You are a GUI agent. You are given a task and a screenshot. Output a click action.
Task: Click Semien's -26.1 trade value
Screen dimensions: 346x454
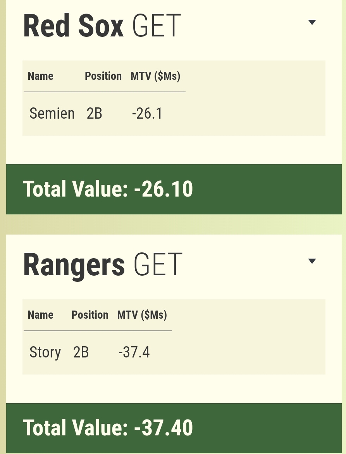(x=147, y=113)
